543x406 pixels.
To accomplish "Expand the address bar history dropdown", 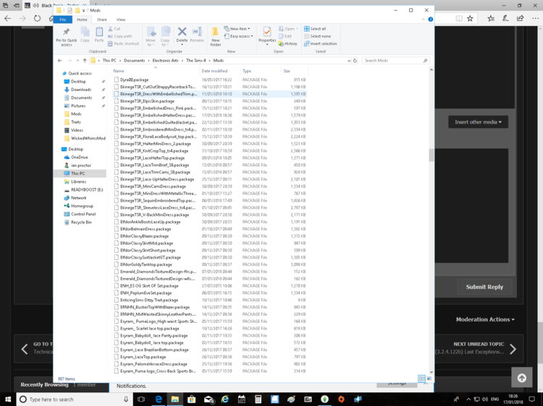I will pyautogui.click(x=349, y=61).
